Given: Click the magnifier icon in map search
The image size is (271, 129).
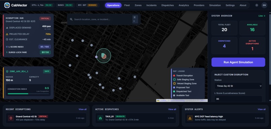Looking at the screenshot, I should [71, 19].
